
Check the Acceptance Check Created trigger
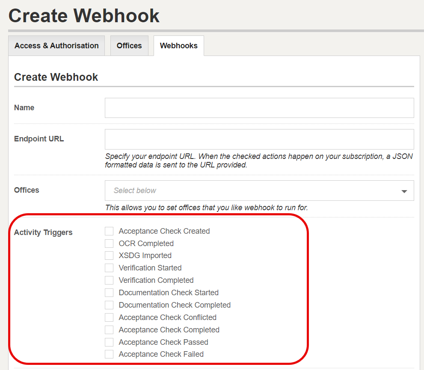109,231
